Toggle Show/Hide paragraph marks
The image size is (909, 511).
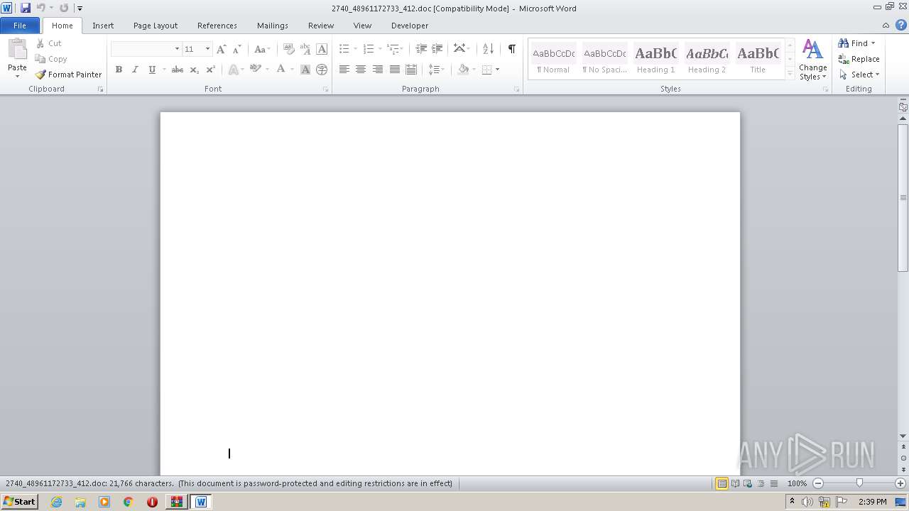click(511, 49)
